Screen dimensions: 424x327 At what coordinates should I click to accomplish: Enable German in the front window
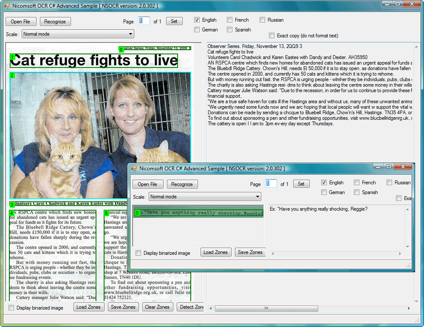coord(324,192)
